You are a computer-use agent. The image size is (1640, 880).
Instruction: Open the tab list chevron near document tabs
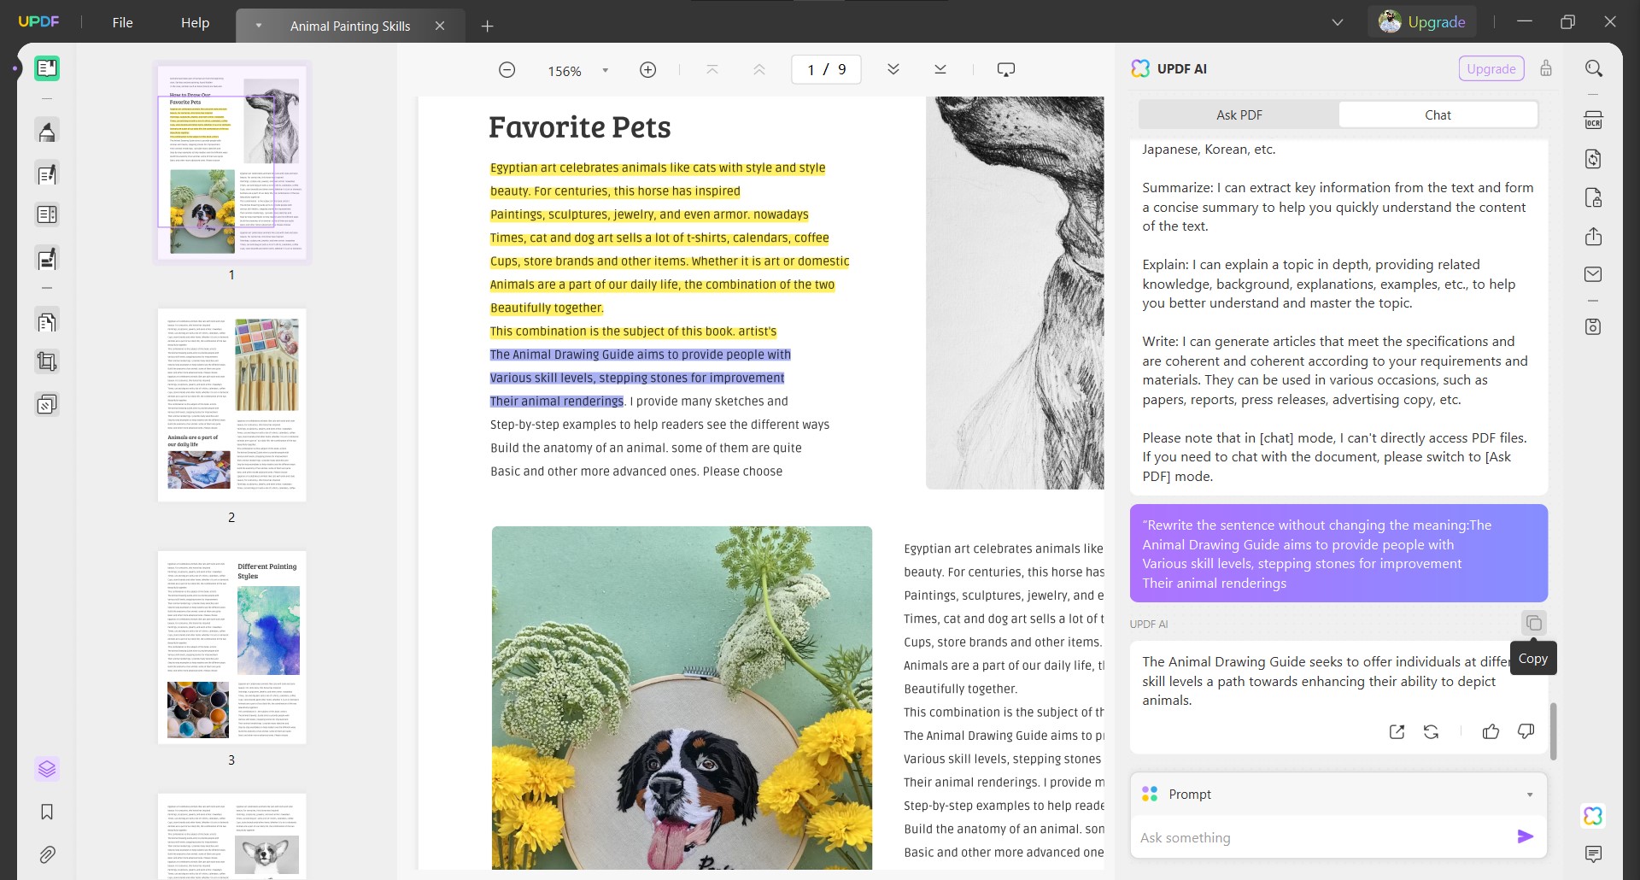click(1337, 22)
